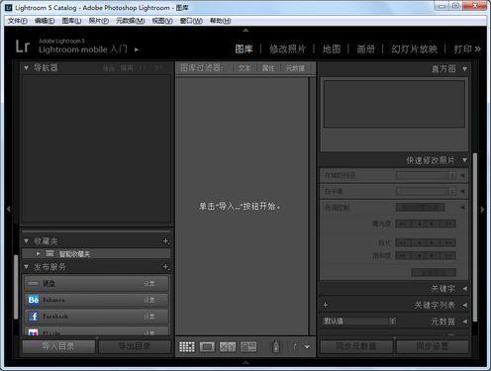Collapse the 收藏夹 collections panel
Image resolution: width=491 pixels, height=371 pixels.
(26, 241)
